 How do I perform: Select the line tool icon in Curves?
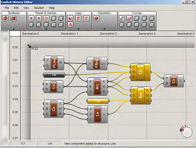coord(122,18)
